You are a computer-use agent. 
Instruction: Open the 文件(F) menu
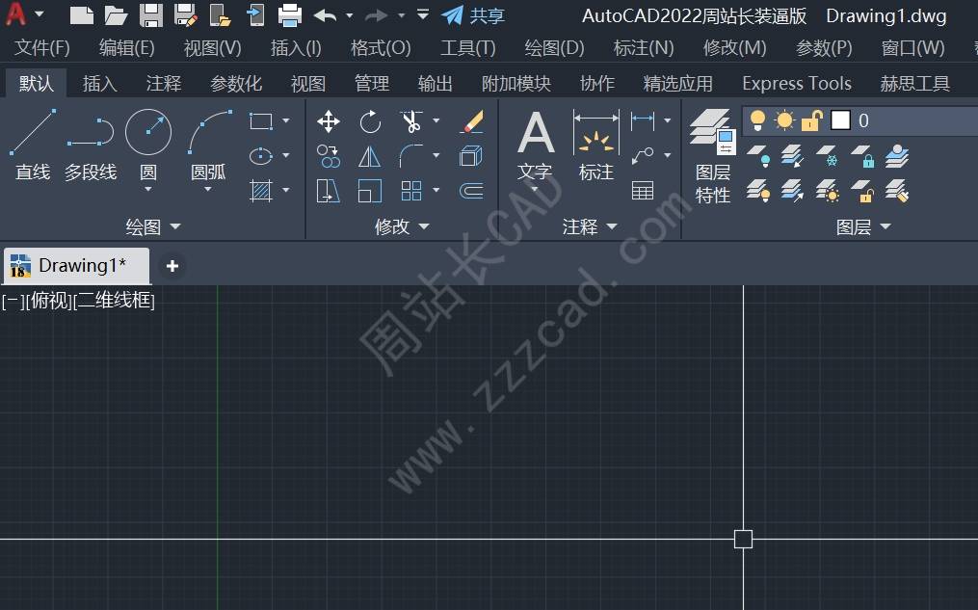(41, 48)
